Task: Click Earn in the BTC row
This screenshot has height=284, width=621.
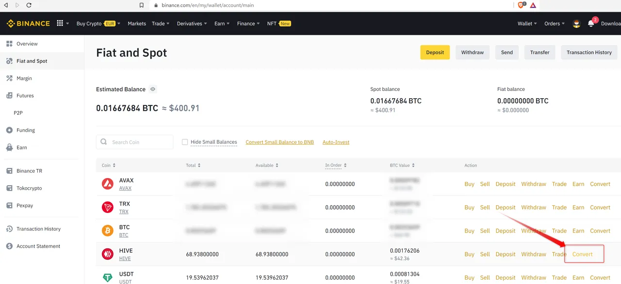Action: [578, 231]
